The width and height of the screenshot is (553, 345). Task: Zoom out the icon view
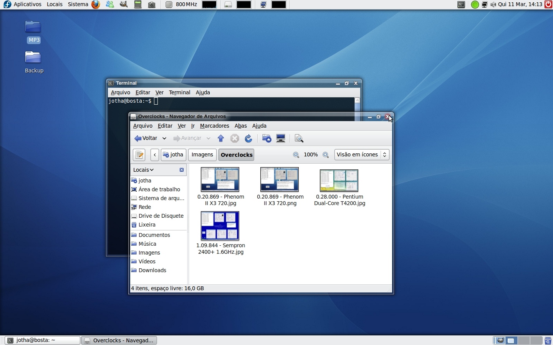pos(296,155)
